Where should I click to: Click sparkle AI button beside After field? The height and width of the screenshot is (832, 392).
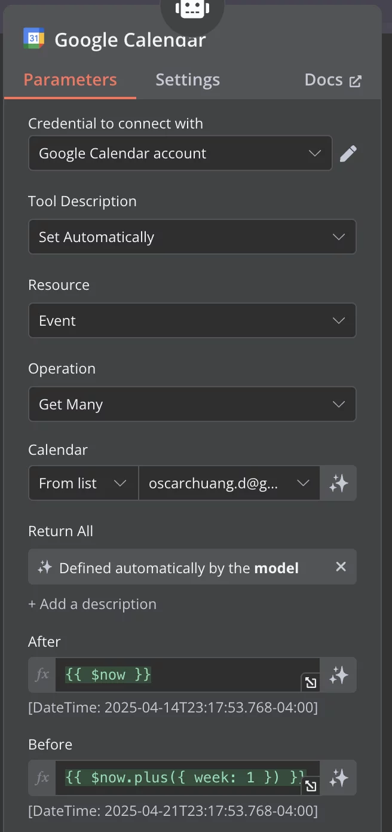click(x=338, y=675)
